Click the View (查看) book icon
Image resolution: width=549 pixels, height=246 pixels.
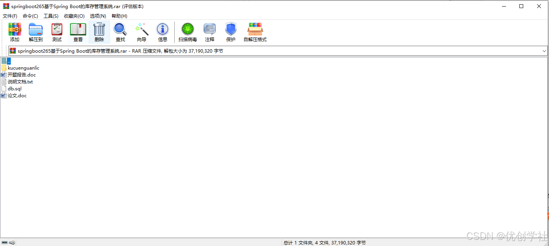(x=78, y=29)
